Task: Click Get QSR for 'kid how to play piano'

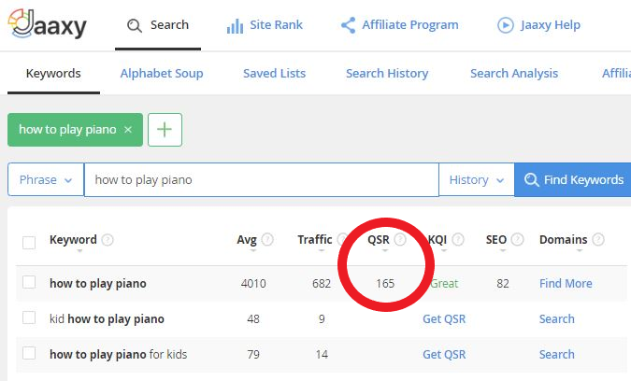Action: (x=444, y=319)
